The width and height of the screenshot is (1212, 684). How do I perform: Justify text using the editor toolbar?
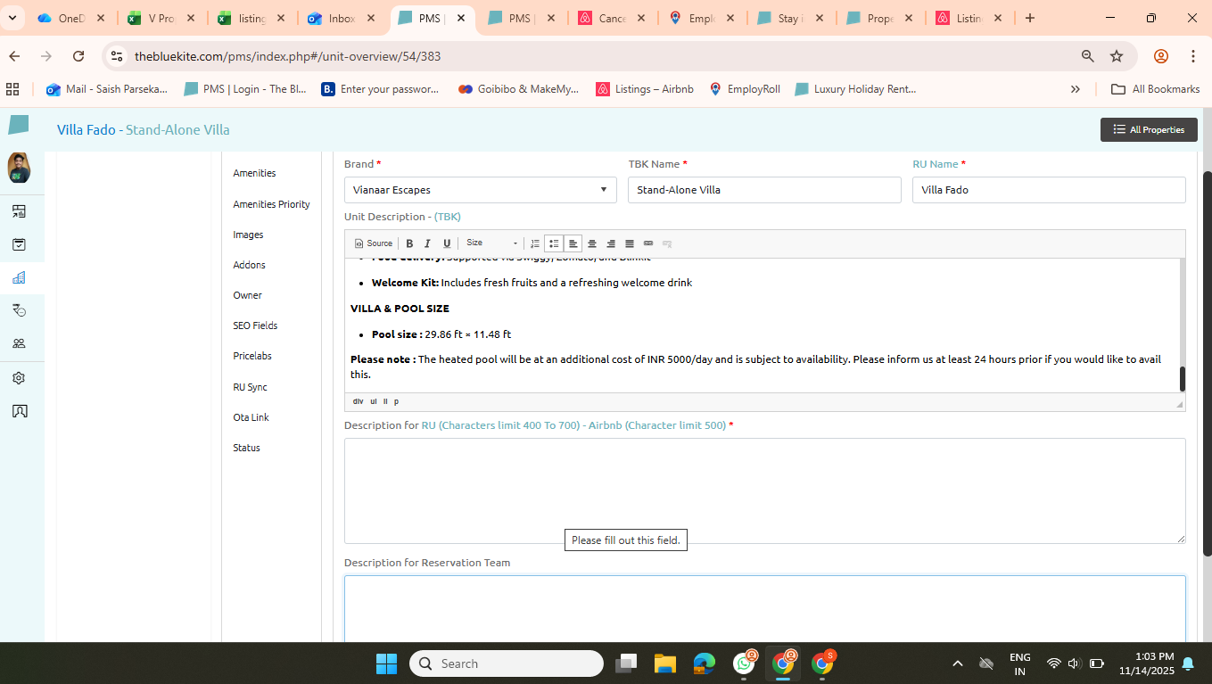630,243
